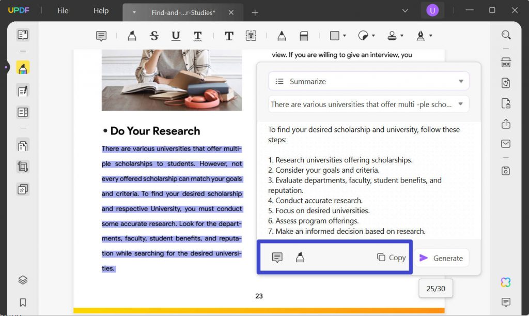Copy the AI-generated summary

(x=391, y=257)
